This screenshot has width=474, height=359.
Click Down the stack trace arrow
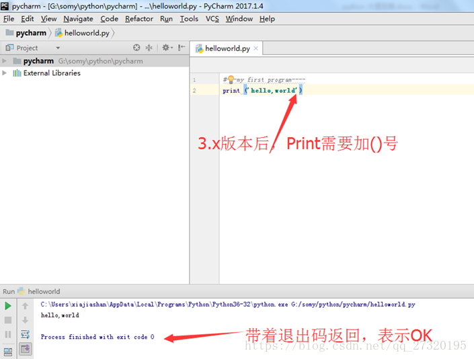tap(25, 320)
